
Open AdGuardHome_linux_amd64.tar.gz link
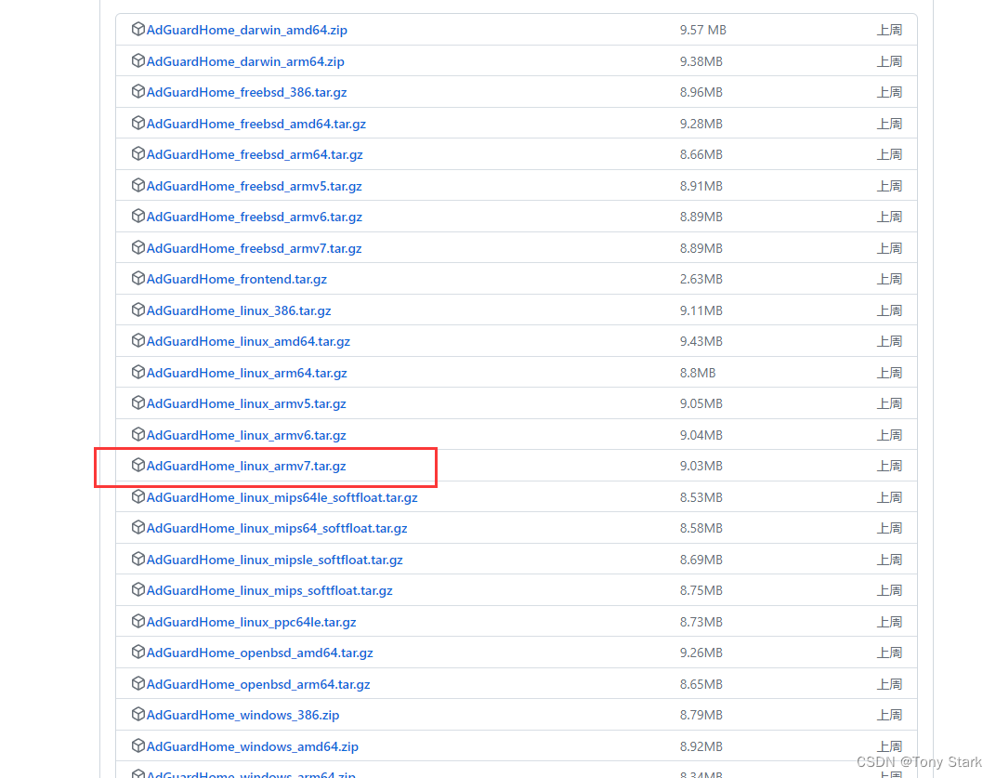click(248, 341)
